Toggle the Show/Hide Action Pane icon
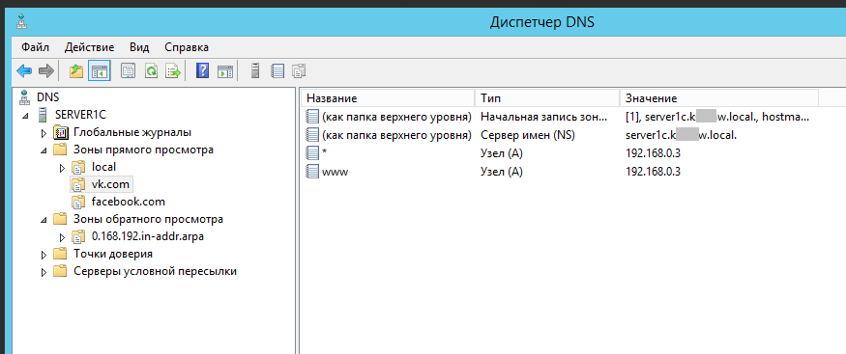The image size is (846, 354). 224,70
